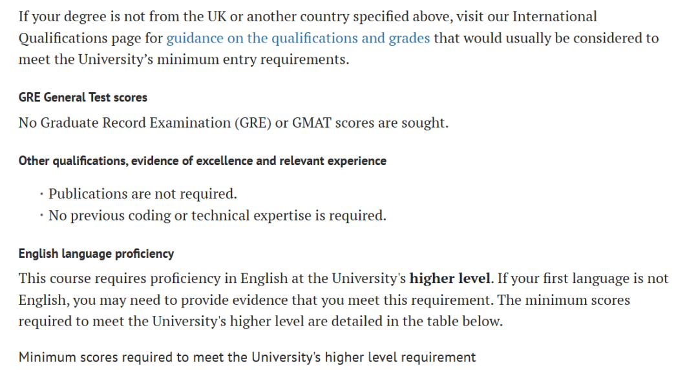Click the 'Minimum scores required' table caption
This screenshot has width=698, height=370.
pos(247,356)
